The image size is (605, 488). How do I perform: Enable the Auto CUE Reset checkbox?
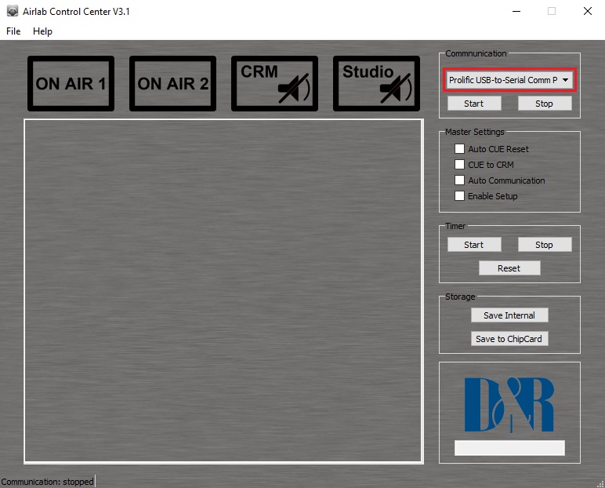[x=460, y=149]
